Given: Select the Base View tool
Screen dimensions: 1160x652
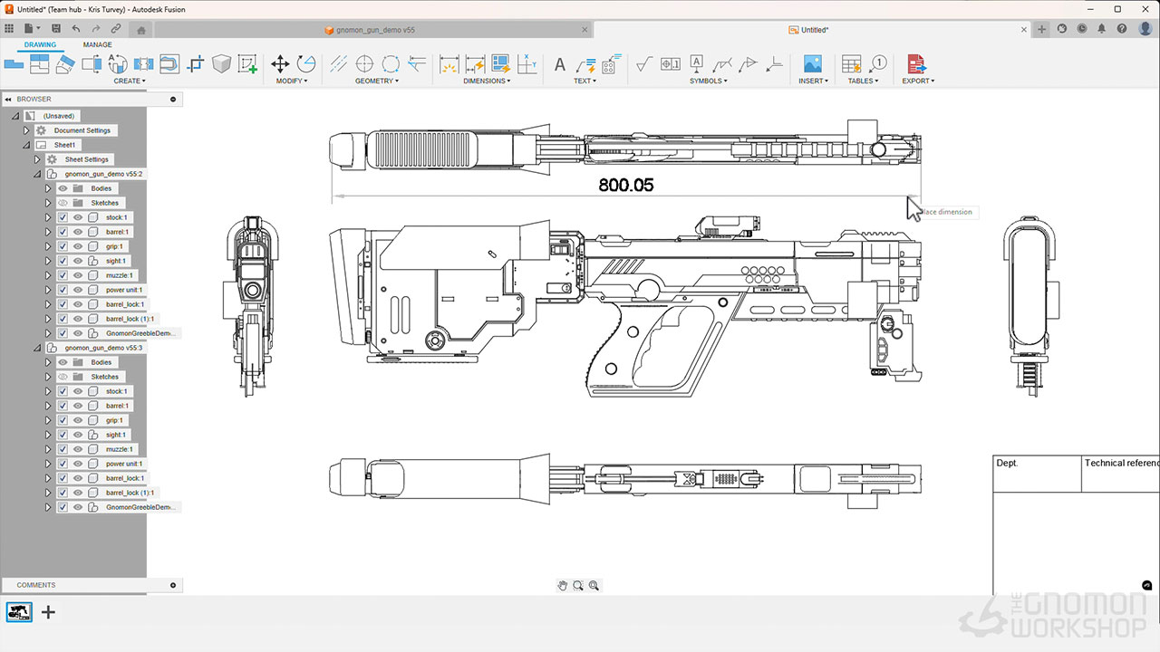Looking at the screenshot, I should coord(14,63).
